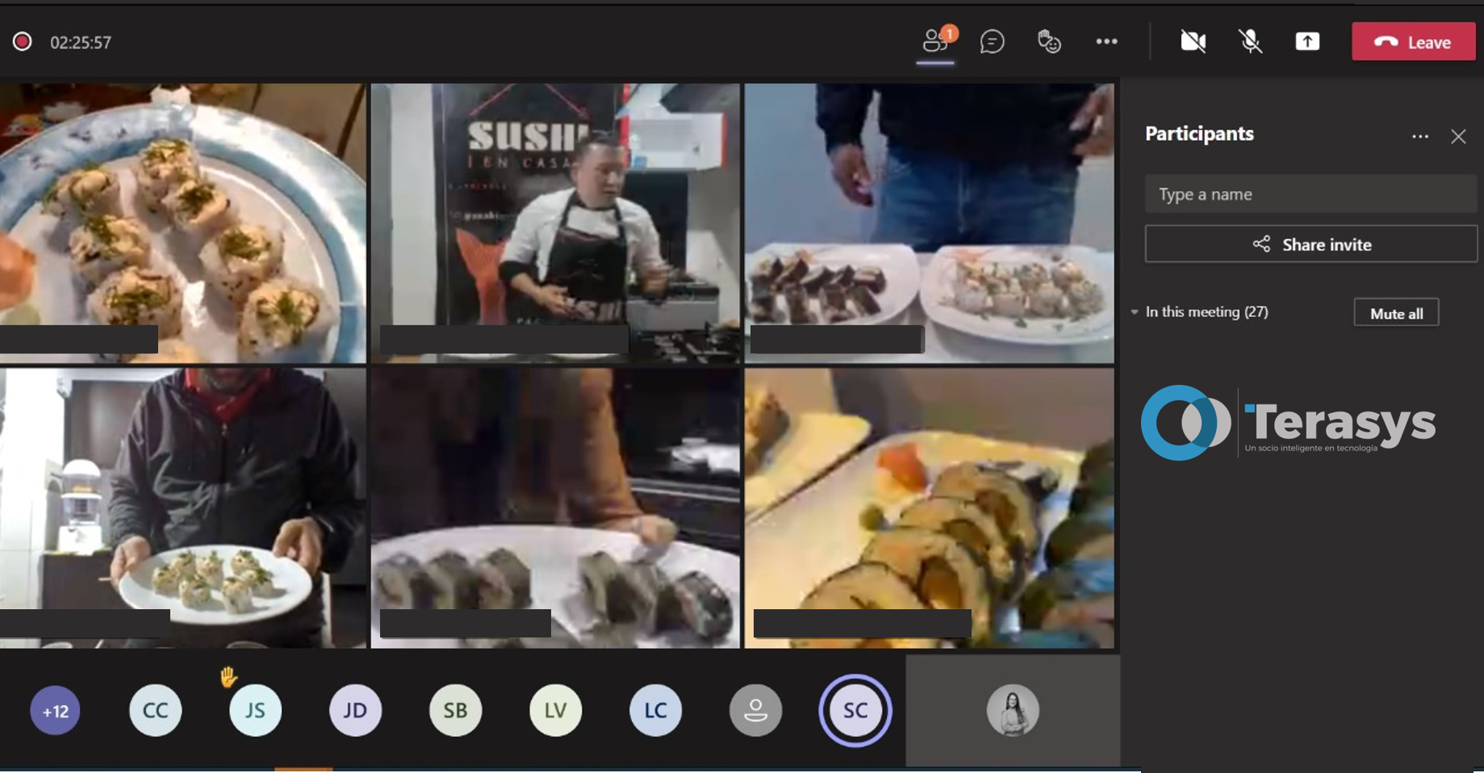
Task: Click the Type a name search field
Action: click(x=1311, y=194)
